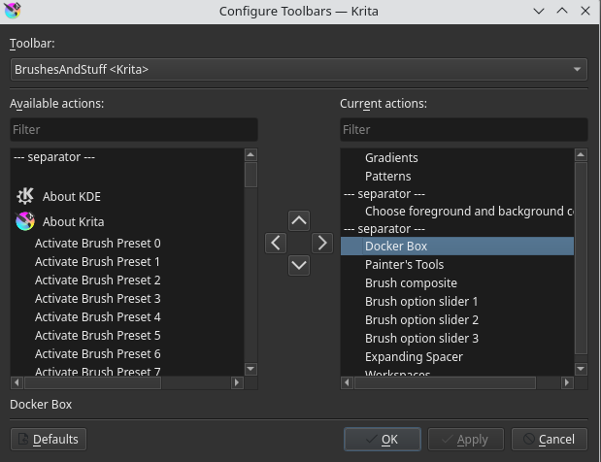Click the move-down arrow button
Screen dimensions: 601x462
299,264
